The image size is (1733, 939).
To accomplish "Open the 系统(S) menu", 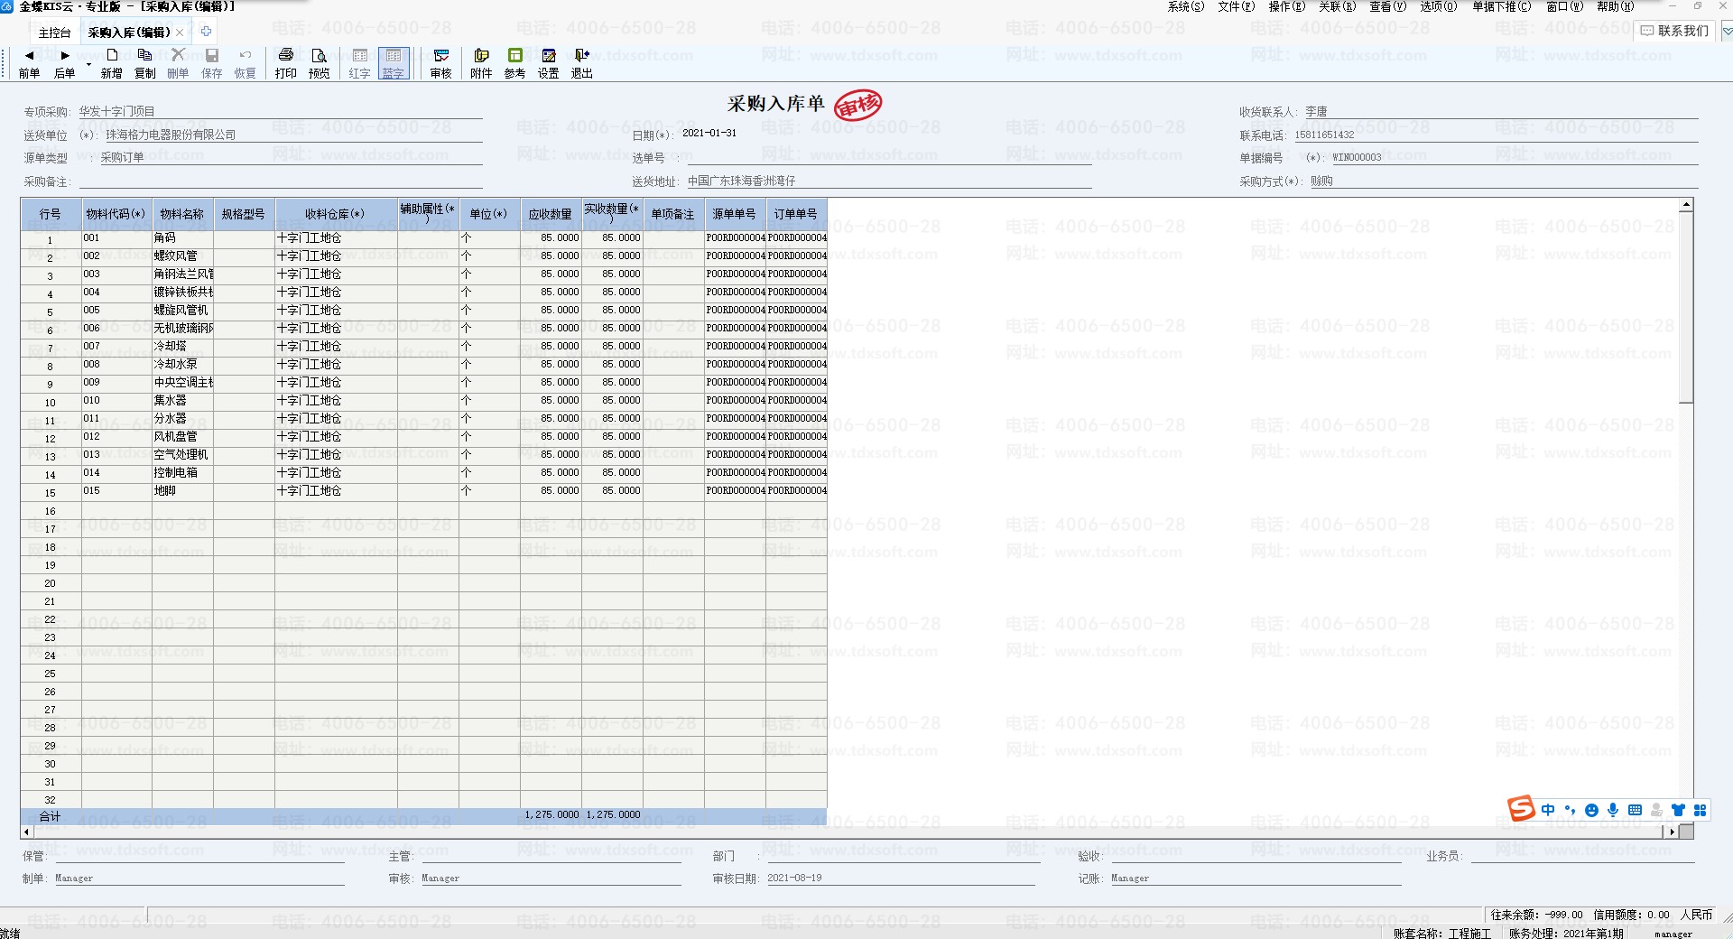I will [x=1185, y=6].
